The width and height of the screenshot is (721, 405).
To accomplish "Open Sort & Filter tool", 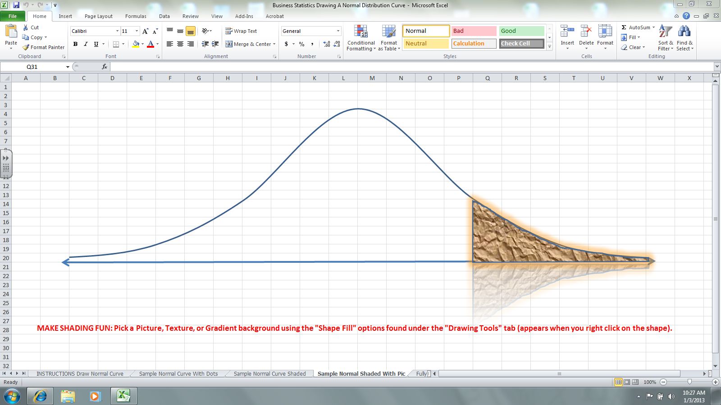I will tap(666, 38).
